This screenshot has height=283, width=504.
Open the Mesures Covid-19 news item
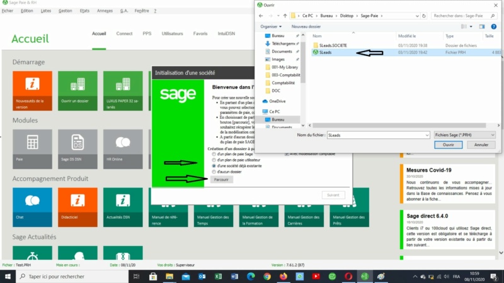point(447,184)
